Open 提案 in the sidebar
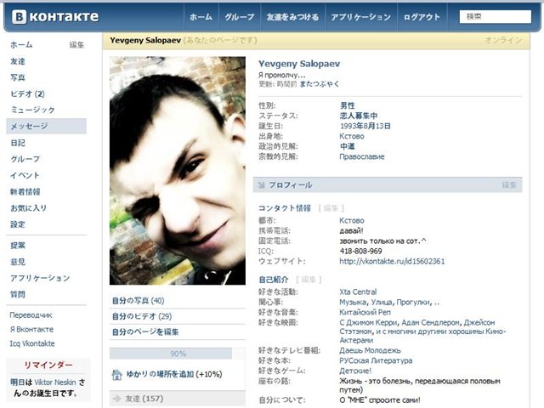Image resolution: width=544 pixels, height=408 pixels. [18, 246]
